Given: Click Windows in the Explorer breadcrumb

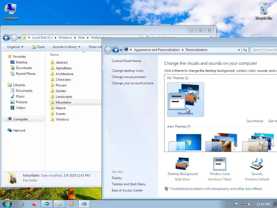Looking at the screenshot, I should (x=65, y=38).
